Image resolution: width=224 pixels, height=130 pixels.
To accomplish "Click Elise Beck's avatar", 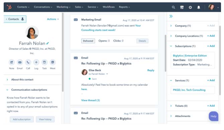I will 85,72.
